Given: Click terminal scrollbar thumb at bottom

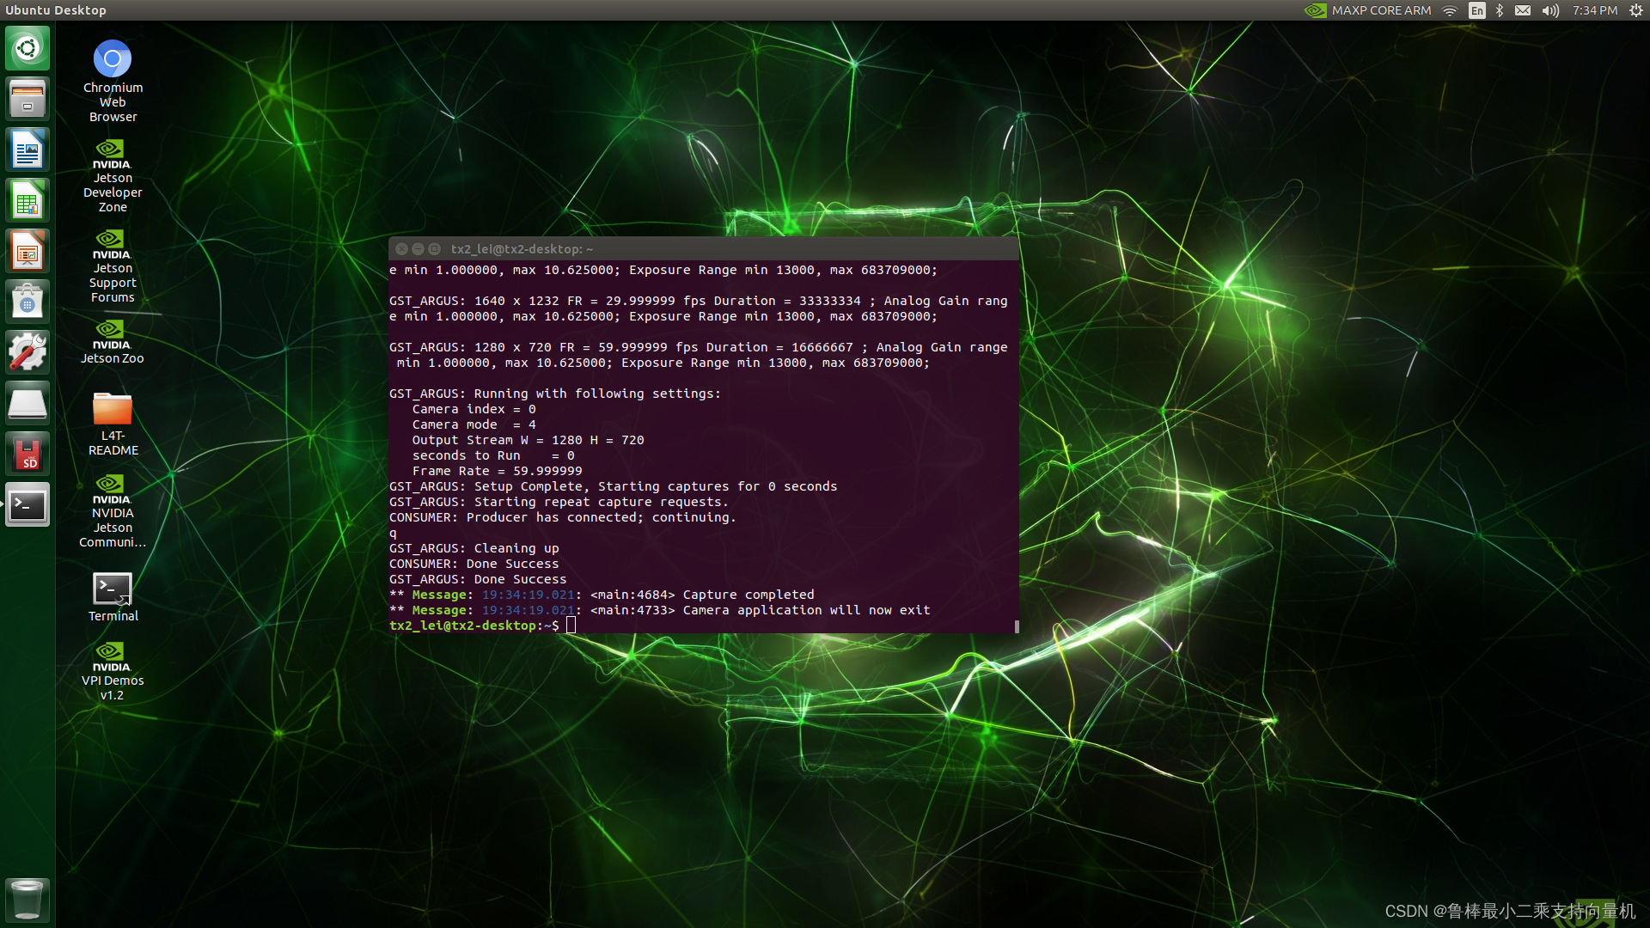Looking at the screenshot, I should coord(1017,626).
